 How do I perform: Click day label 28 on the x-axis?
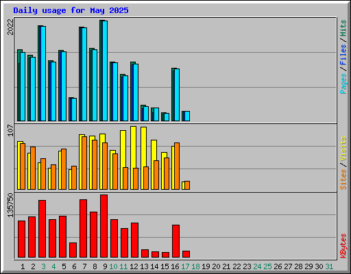point(298,266)
